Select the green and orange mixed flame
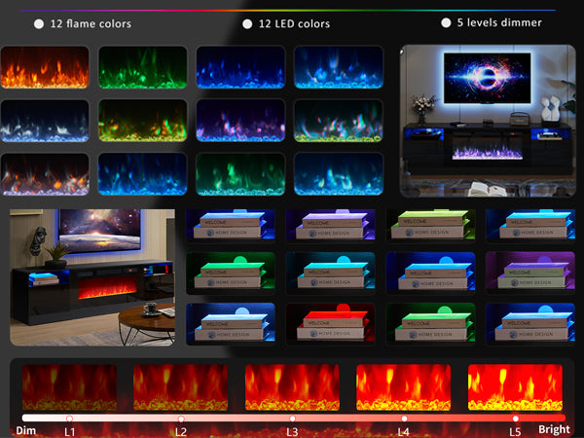The image size is (584, 438). pyautogui.click(x=143, y=121)
